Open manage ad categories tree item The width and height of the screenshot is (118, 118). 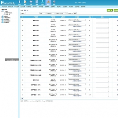[9, 13]
